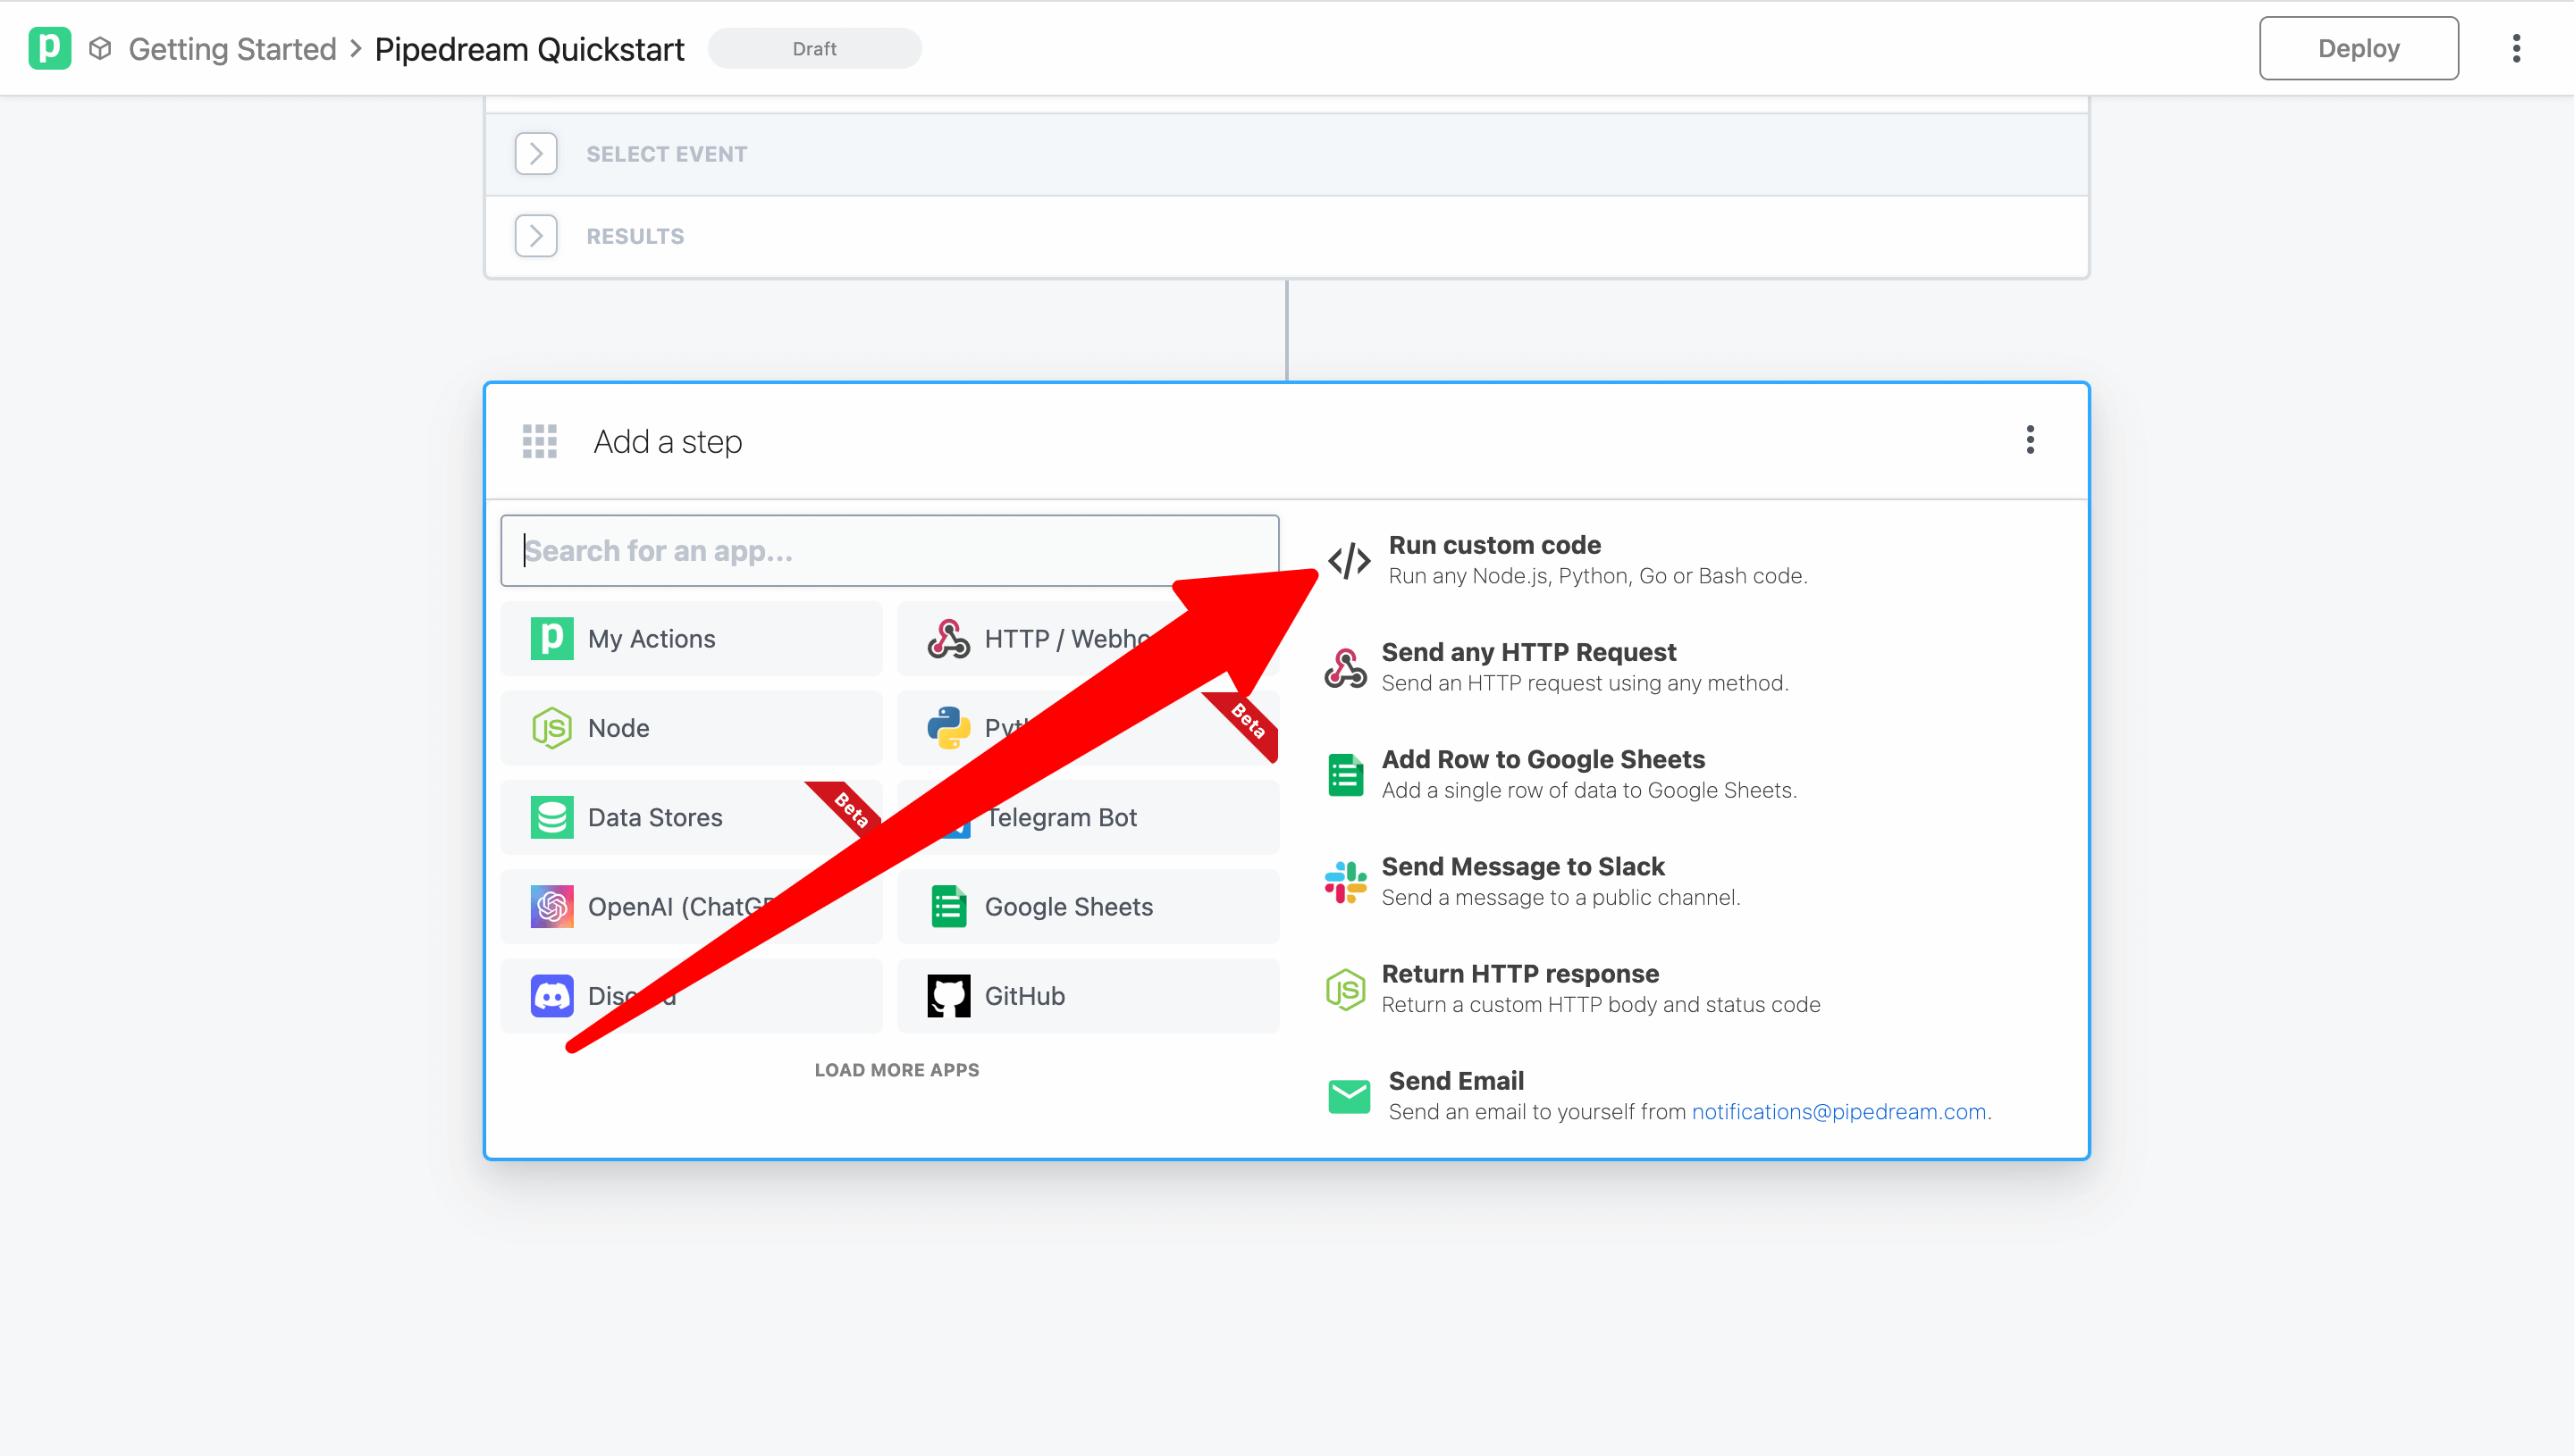Viewport: 2574px width, 1456px height.
Task: Click the Add a step grid icon
Action: [x=539, y=441]
